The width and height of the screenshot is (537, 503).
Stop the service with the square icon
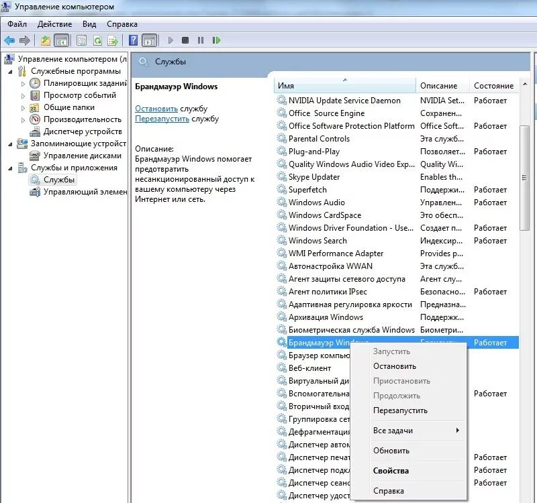coord(185,40)
